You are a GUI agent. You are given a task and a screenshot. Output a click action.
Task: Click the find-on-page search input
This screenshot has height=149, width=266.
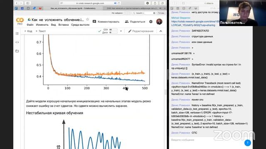(x=143, y=13)
